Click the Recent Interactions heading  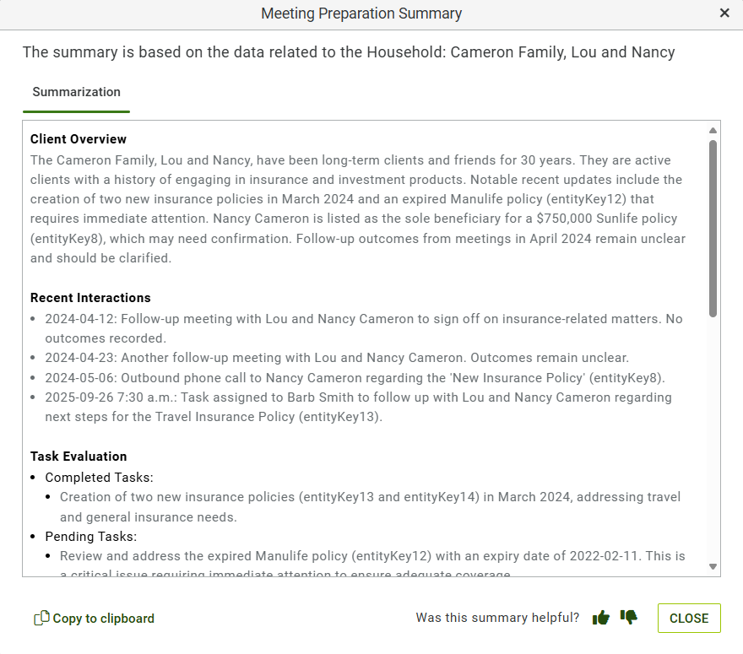(90, 298)
